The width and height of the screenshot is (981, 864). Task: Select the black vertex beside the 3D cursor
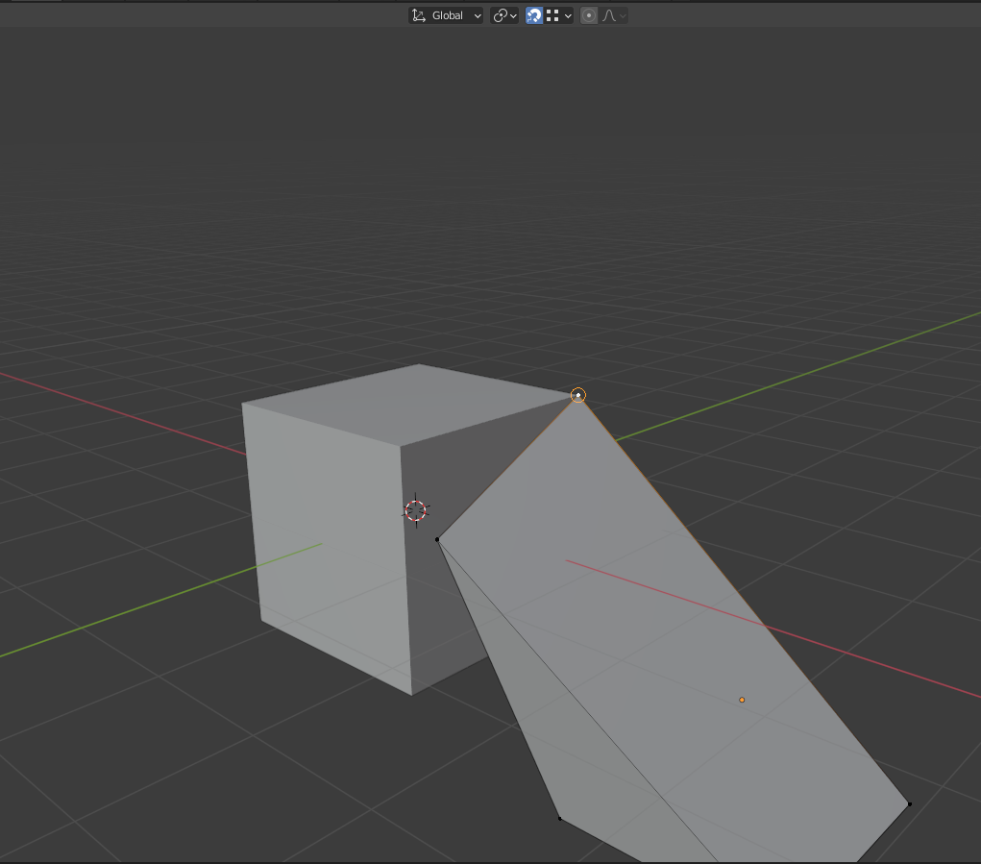[x=437, y=539]
